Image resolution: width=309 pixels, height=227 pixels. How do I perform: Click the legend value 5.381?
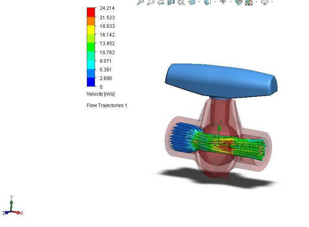point(106,70)
